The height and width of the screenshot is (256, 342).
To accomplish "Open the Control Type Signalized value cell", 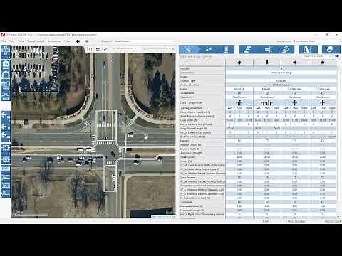I will [x=281, y=80].
